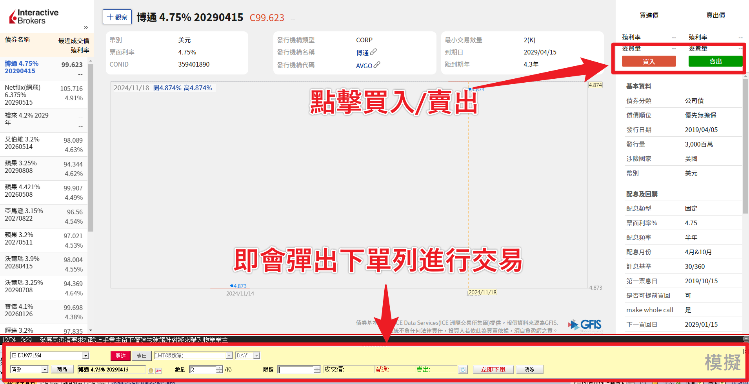Click the 2029/04/15 maturity date value

(540, 52)
